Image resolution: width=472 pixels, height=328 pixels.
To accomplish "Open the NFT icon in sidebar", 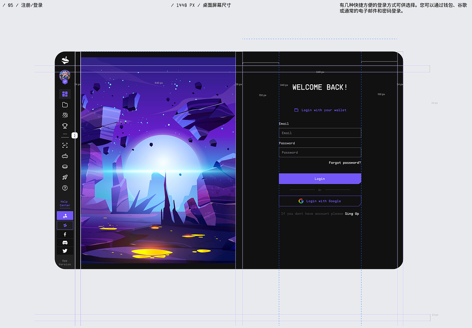I will (x=65, y=145).
